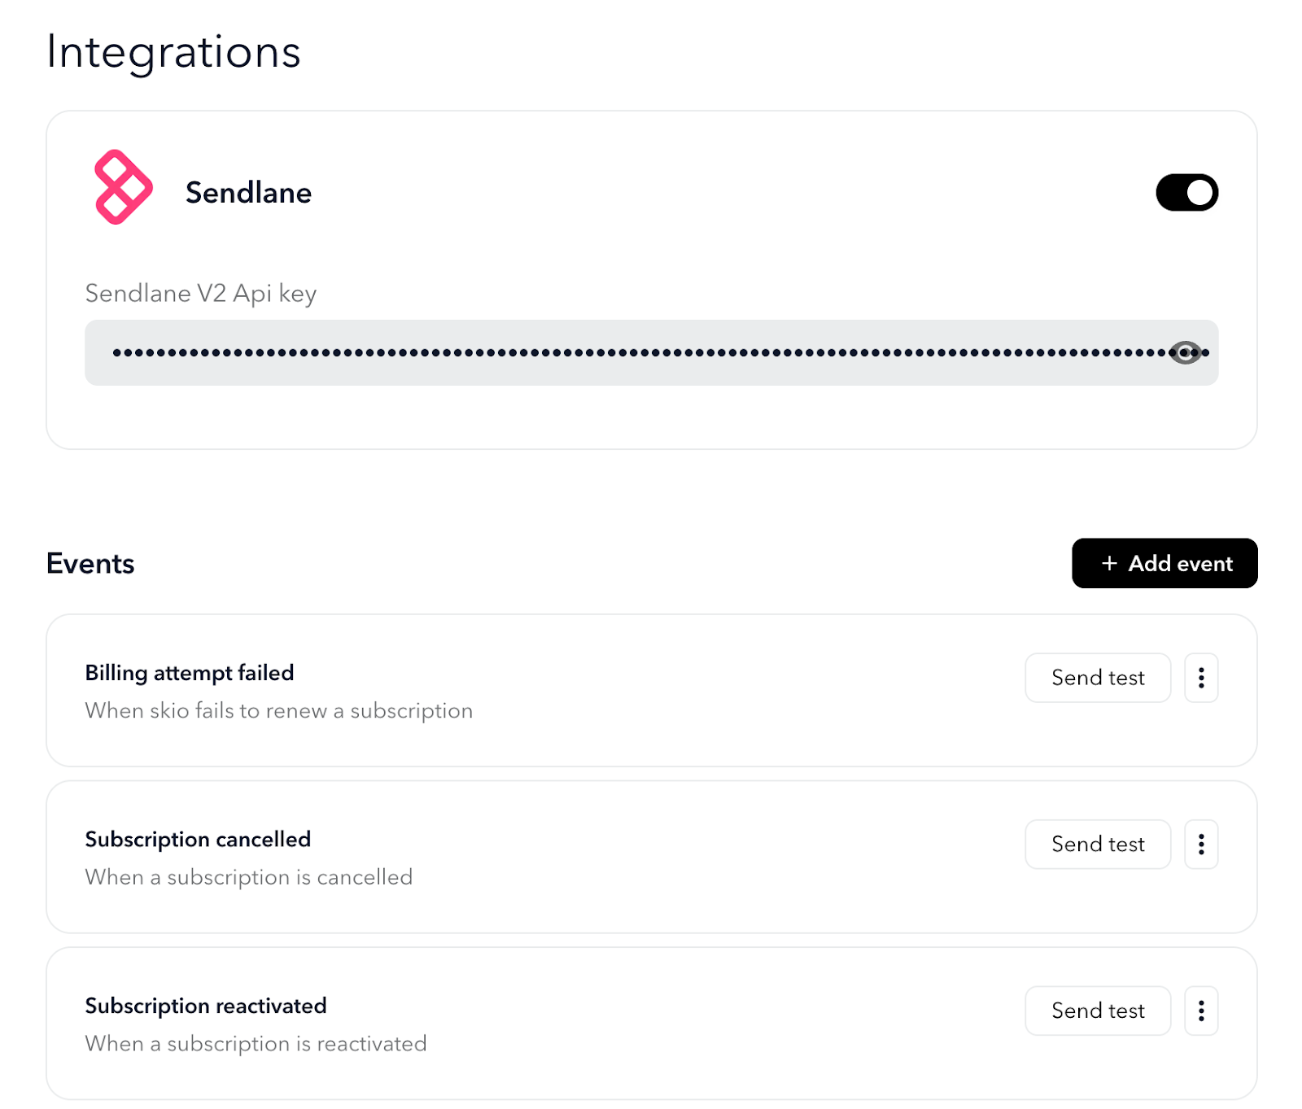
Task: Select the Subscription reactivated event title
Action: (x=206, y=1006)
